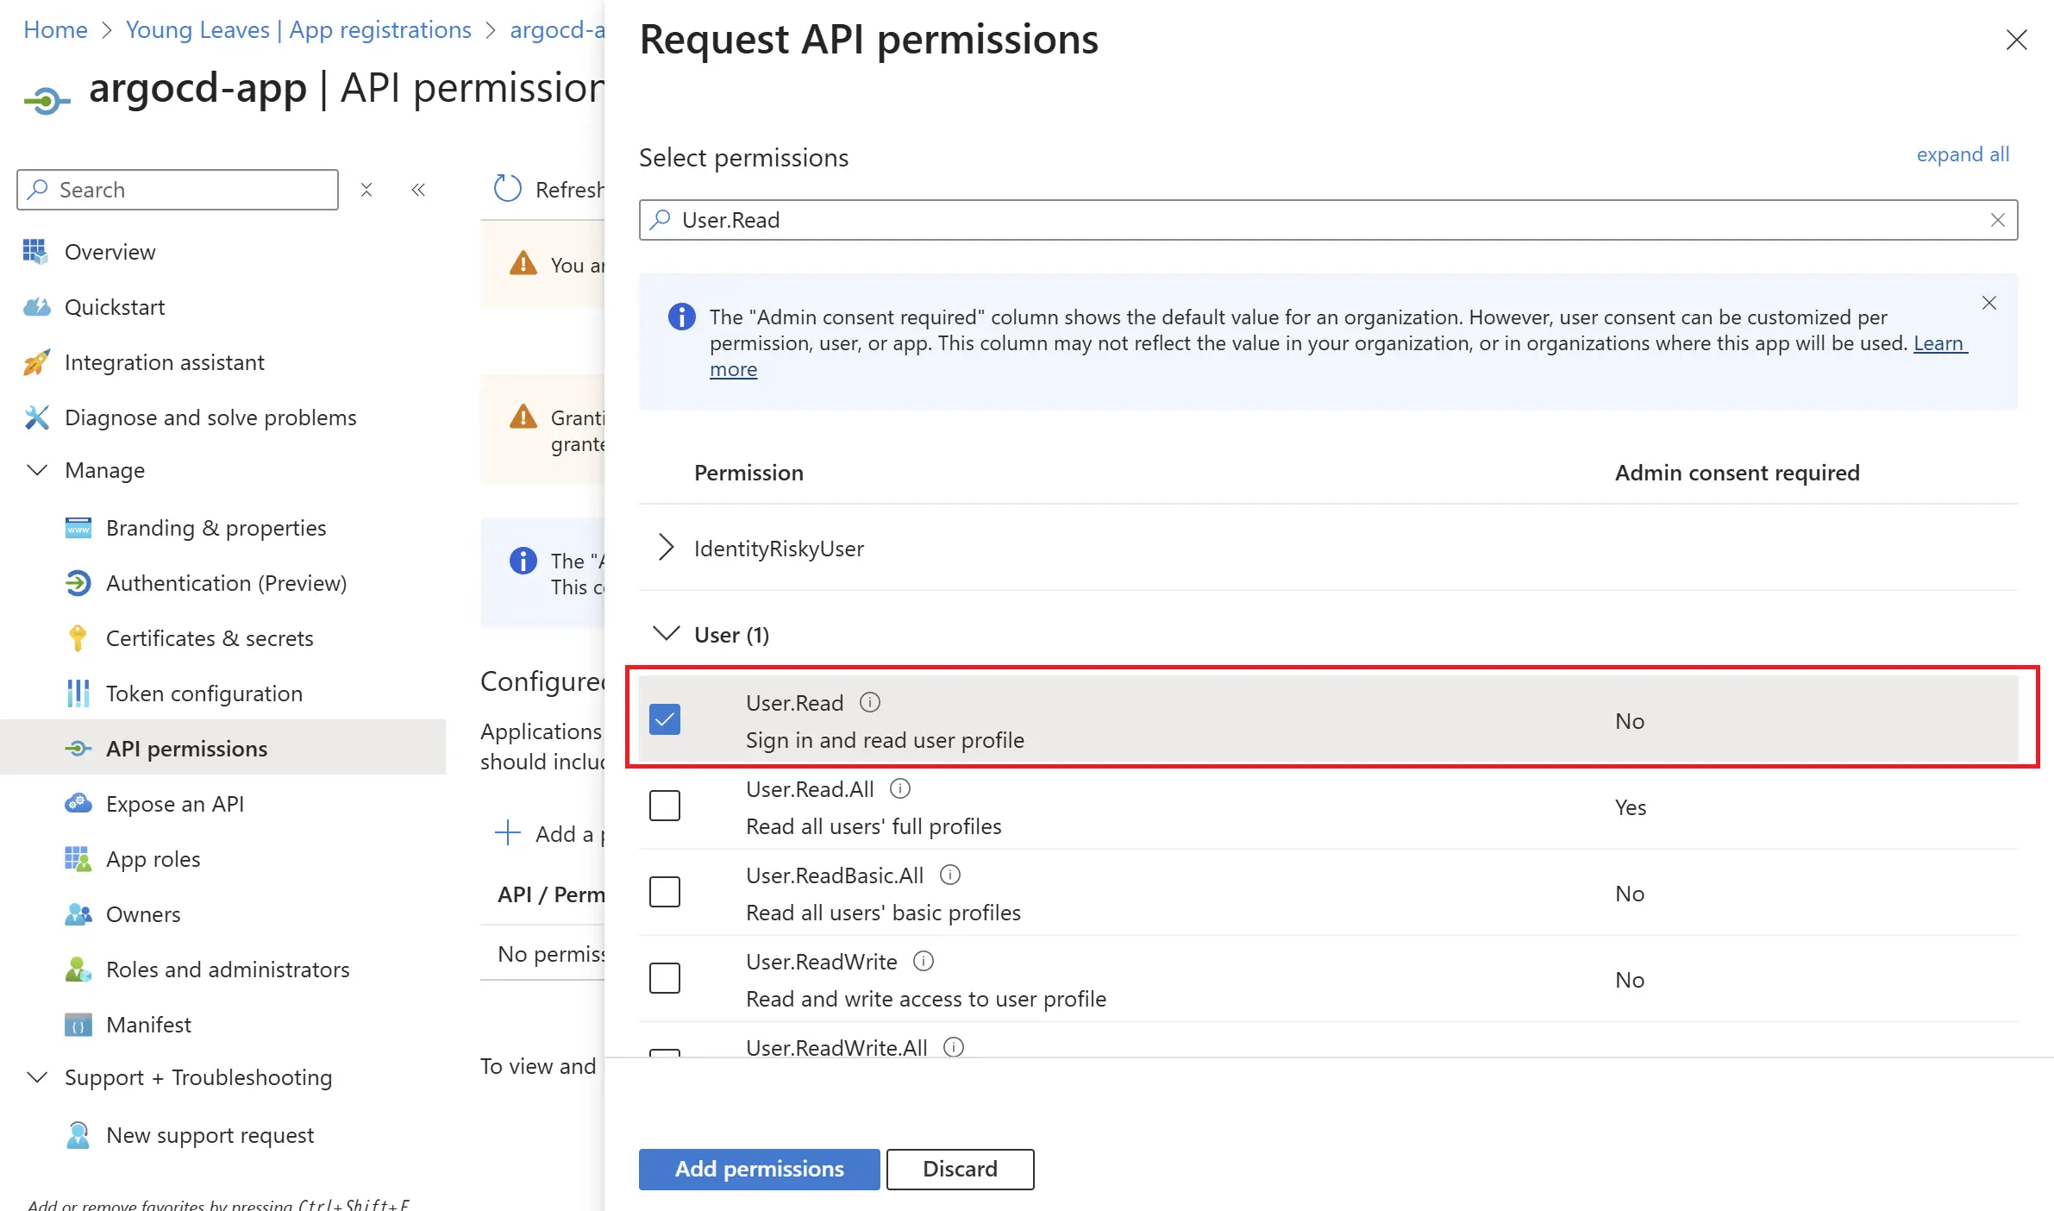
Task: Clear the sidebar search with the X icon
Action: (x=366, y=190)
